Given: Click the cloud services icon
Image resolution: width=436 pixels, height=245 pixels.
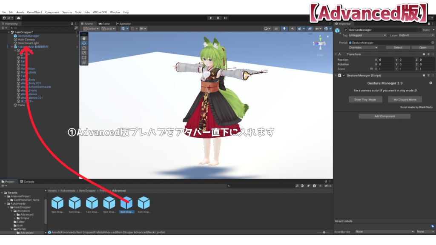Looking at the screenshot, I should click(19, 18).
